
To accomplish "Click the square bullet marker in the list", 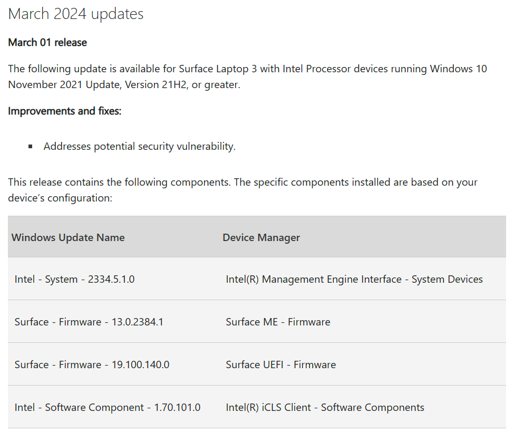I will pos(31,147).
